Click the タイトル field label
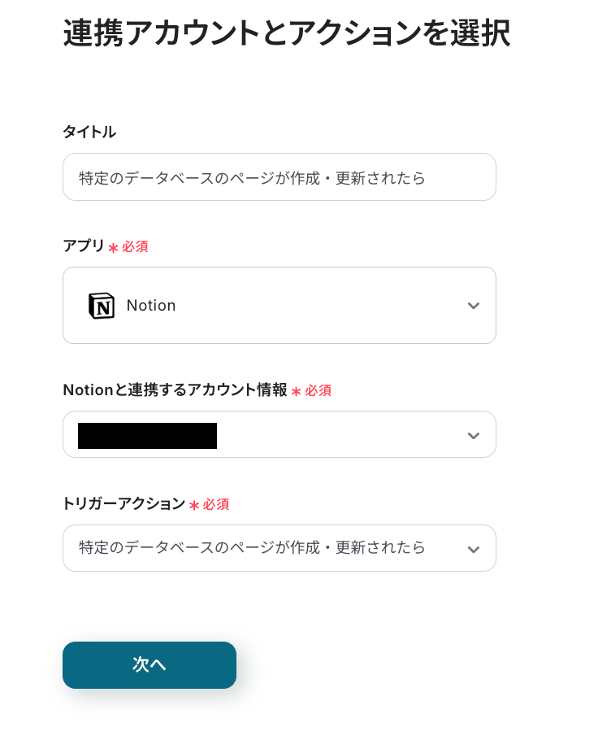The image size is (611, 740). click(89, 132)
